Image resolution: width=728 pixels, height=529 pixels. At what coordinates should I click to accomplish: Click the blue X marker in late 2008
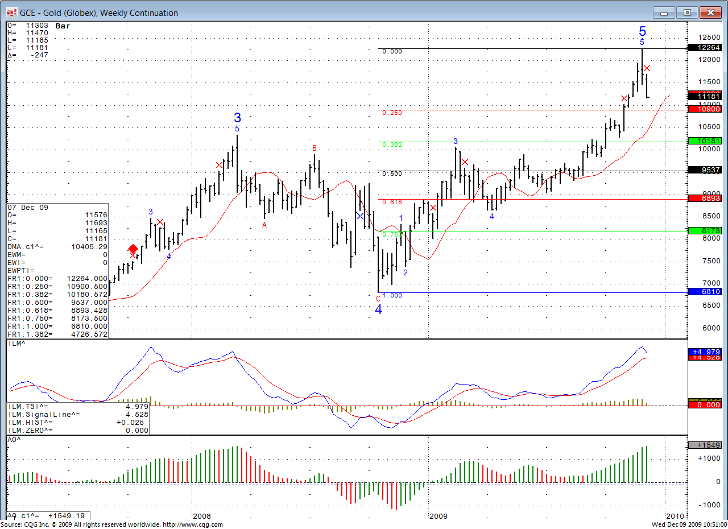pos(360,216)
